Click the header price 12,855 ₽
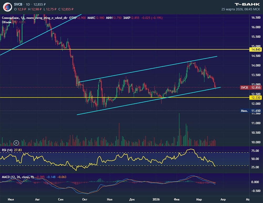The image size is (263, 203). [40, 4]
